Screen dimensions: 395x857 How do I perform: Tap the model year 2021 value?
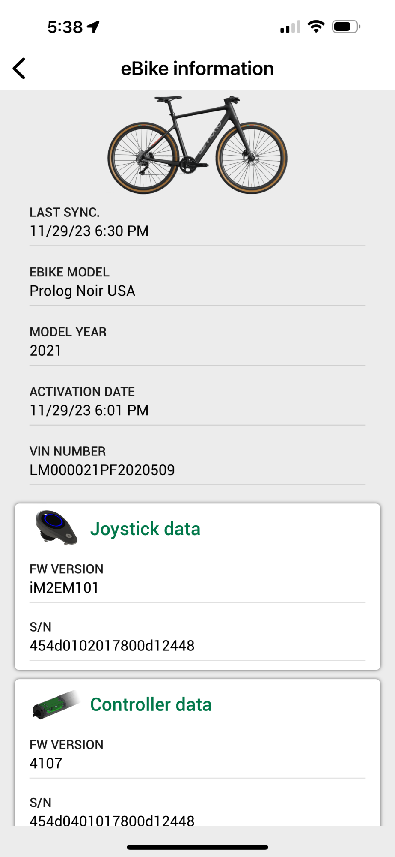click(45, 351)
